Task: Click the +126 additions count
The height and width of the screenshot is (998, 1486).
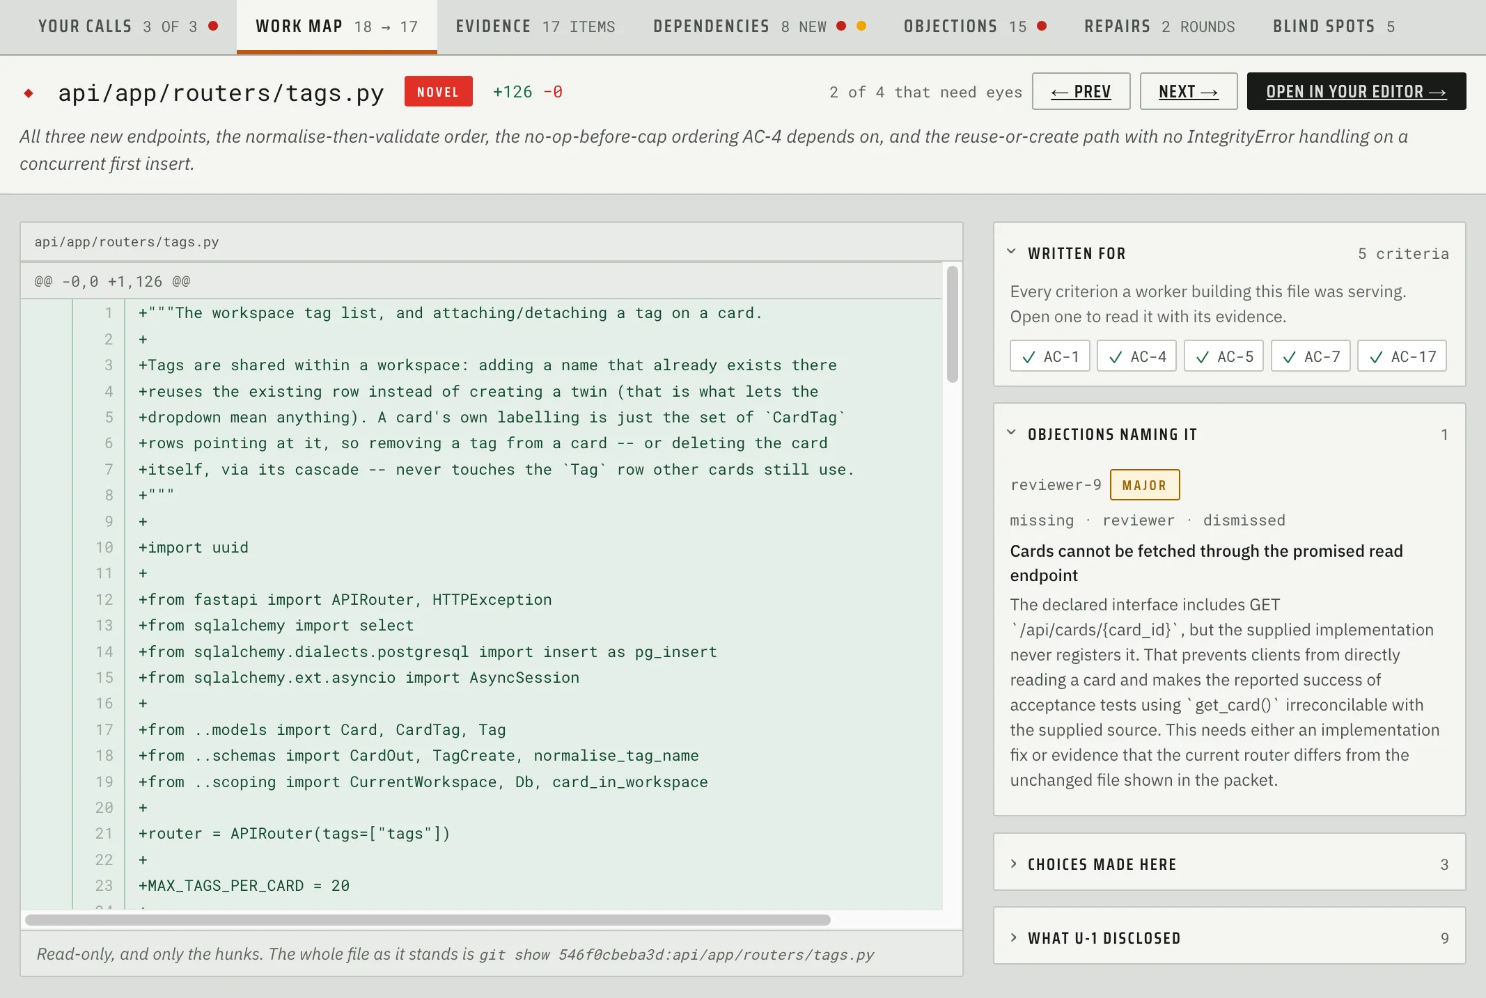Action: 512,92
